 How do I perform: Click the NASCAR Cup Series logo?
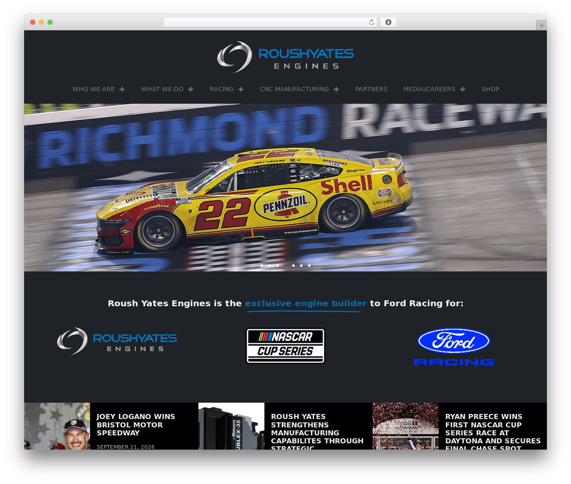click(285, 346)
